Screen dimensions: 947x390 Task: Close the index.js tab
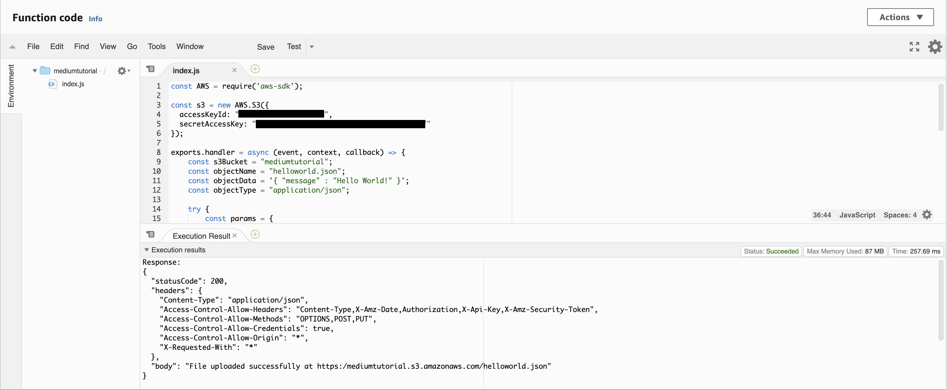[235, 70]
